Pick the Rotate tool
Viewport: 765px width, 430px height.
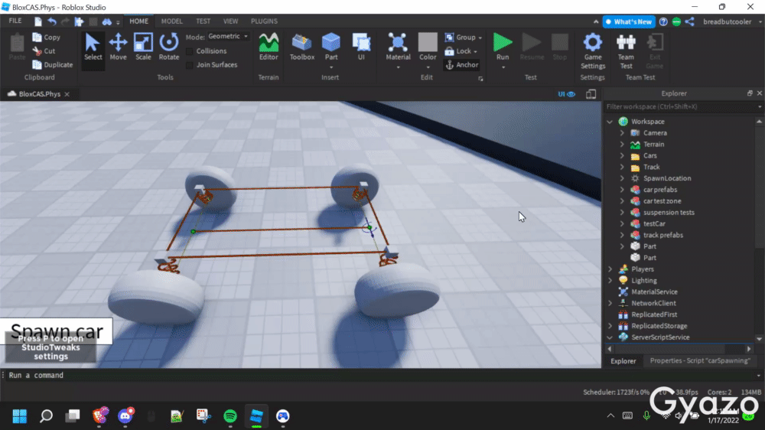[x=169, y=47]
